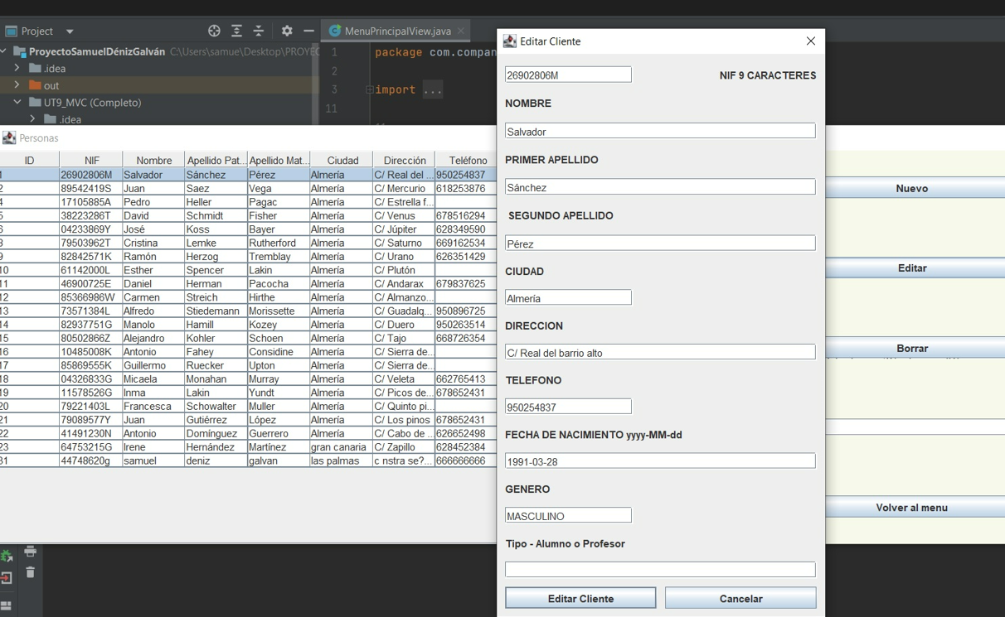
Task: Click the Expand All icon in Project toolbar
Action: click(x=236, y=31)
